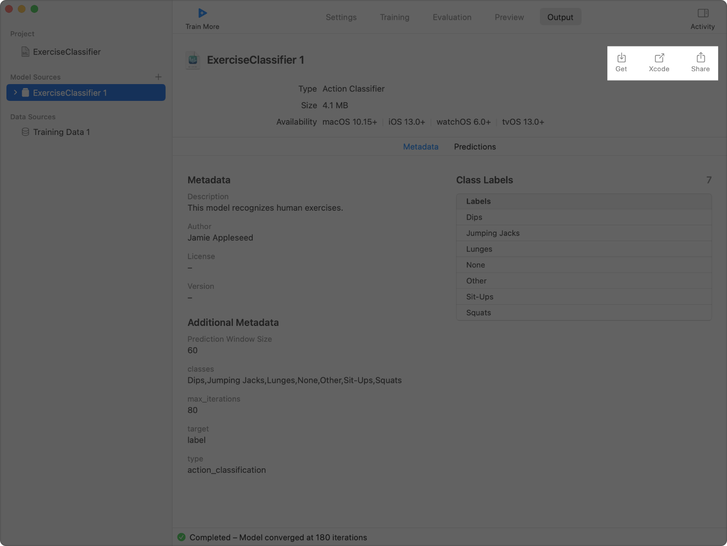Viewport: 727px width, 546px height.
Task: Go to the Evaluation tab
Action: 452,17
